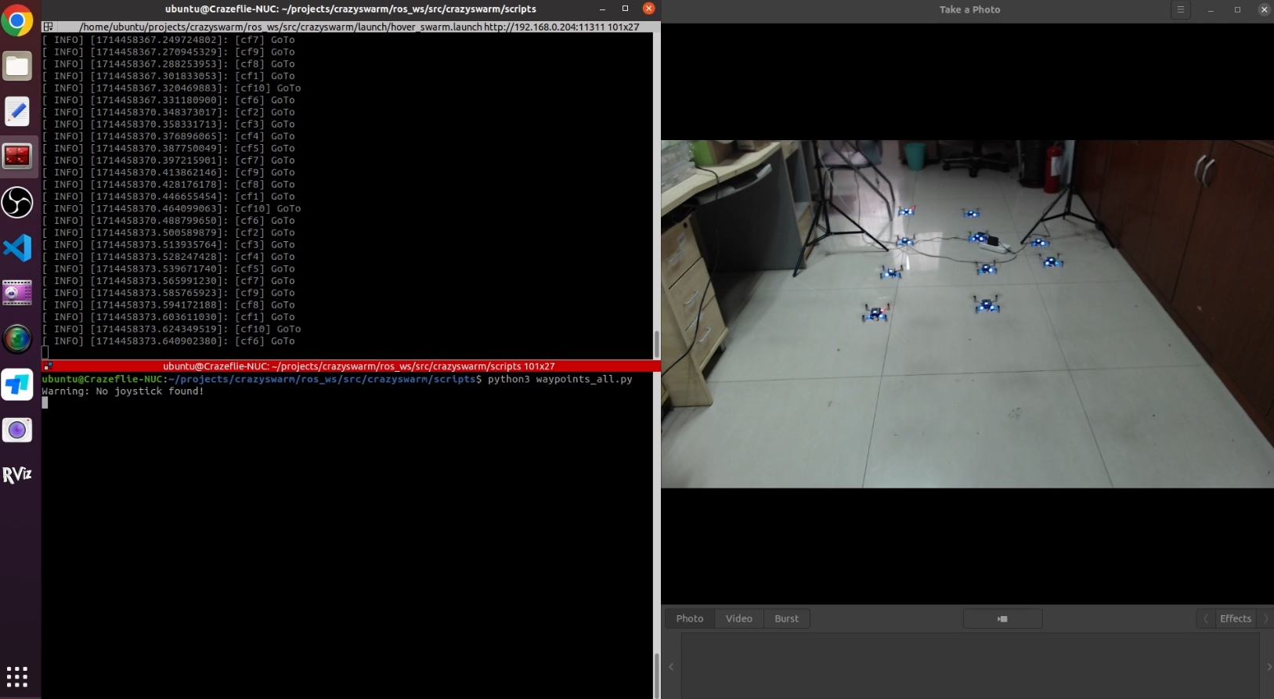1274x699 pixels.
Task: Open OBS Studio from the dock
Action: coord(17,203)
